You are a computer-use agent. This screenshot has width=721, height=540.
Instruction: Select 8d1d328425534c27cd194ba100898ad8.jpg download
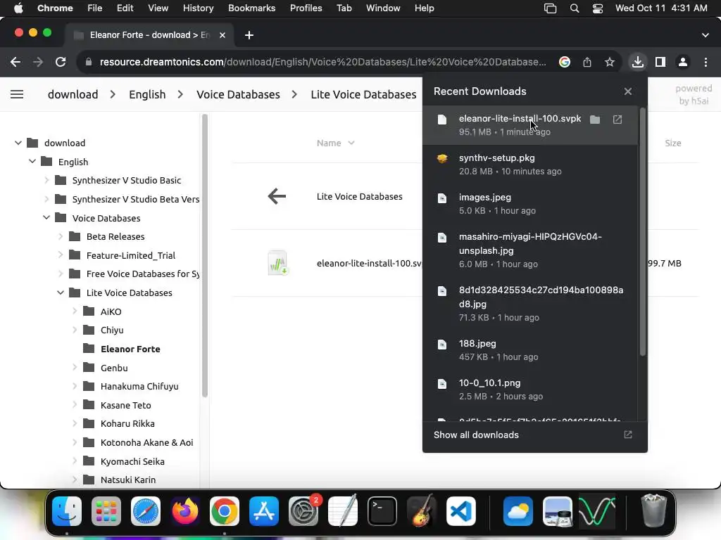pyautogui.click(x=529, y=304)
